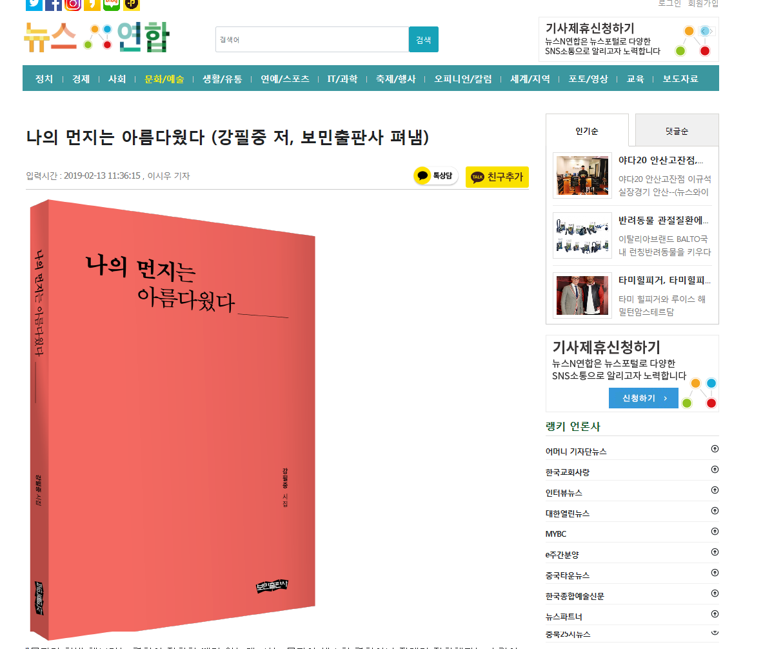Click the 검색 search button
The width and height of the screenshot is (763, 649).
[423, 39]
